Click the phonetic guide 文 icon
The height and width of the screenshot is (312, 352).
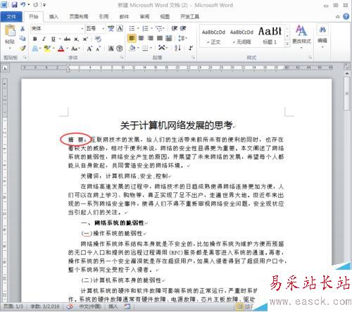tap(111, 29)
